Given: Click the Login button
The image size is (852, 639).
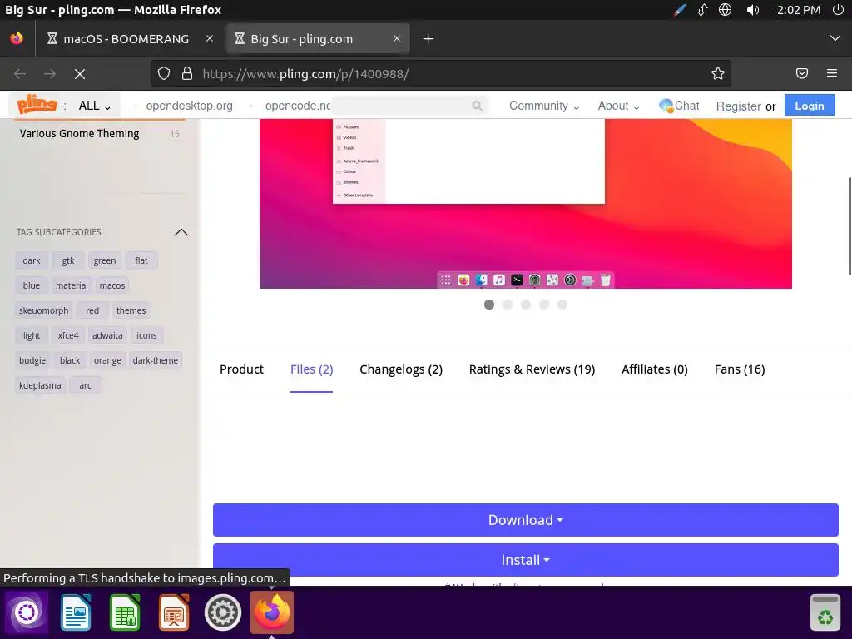Looking at the screenshot, I should (x=810, y=106).
